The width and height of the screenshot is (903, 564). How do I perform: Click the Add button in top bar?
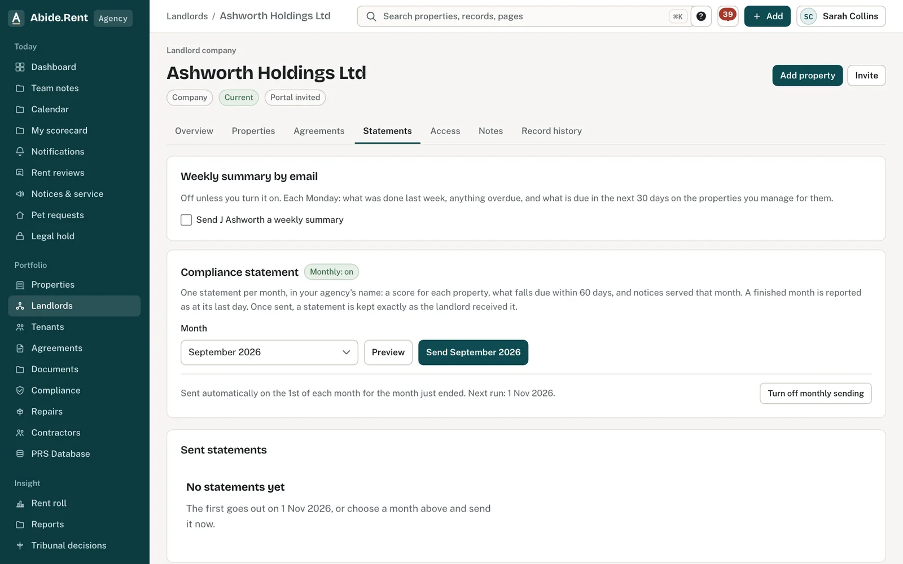click(768, 16)
